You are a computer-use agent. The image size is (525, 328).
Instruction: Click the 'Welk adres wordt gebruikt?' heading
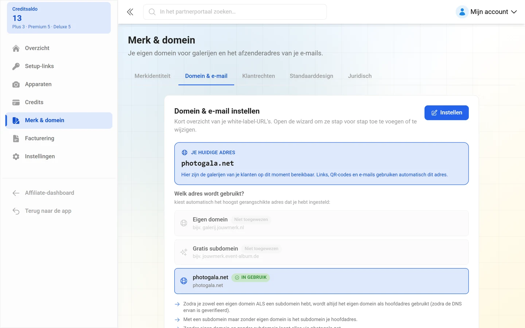coord(209,194)
